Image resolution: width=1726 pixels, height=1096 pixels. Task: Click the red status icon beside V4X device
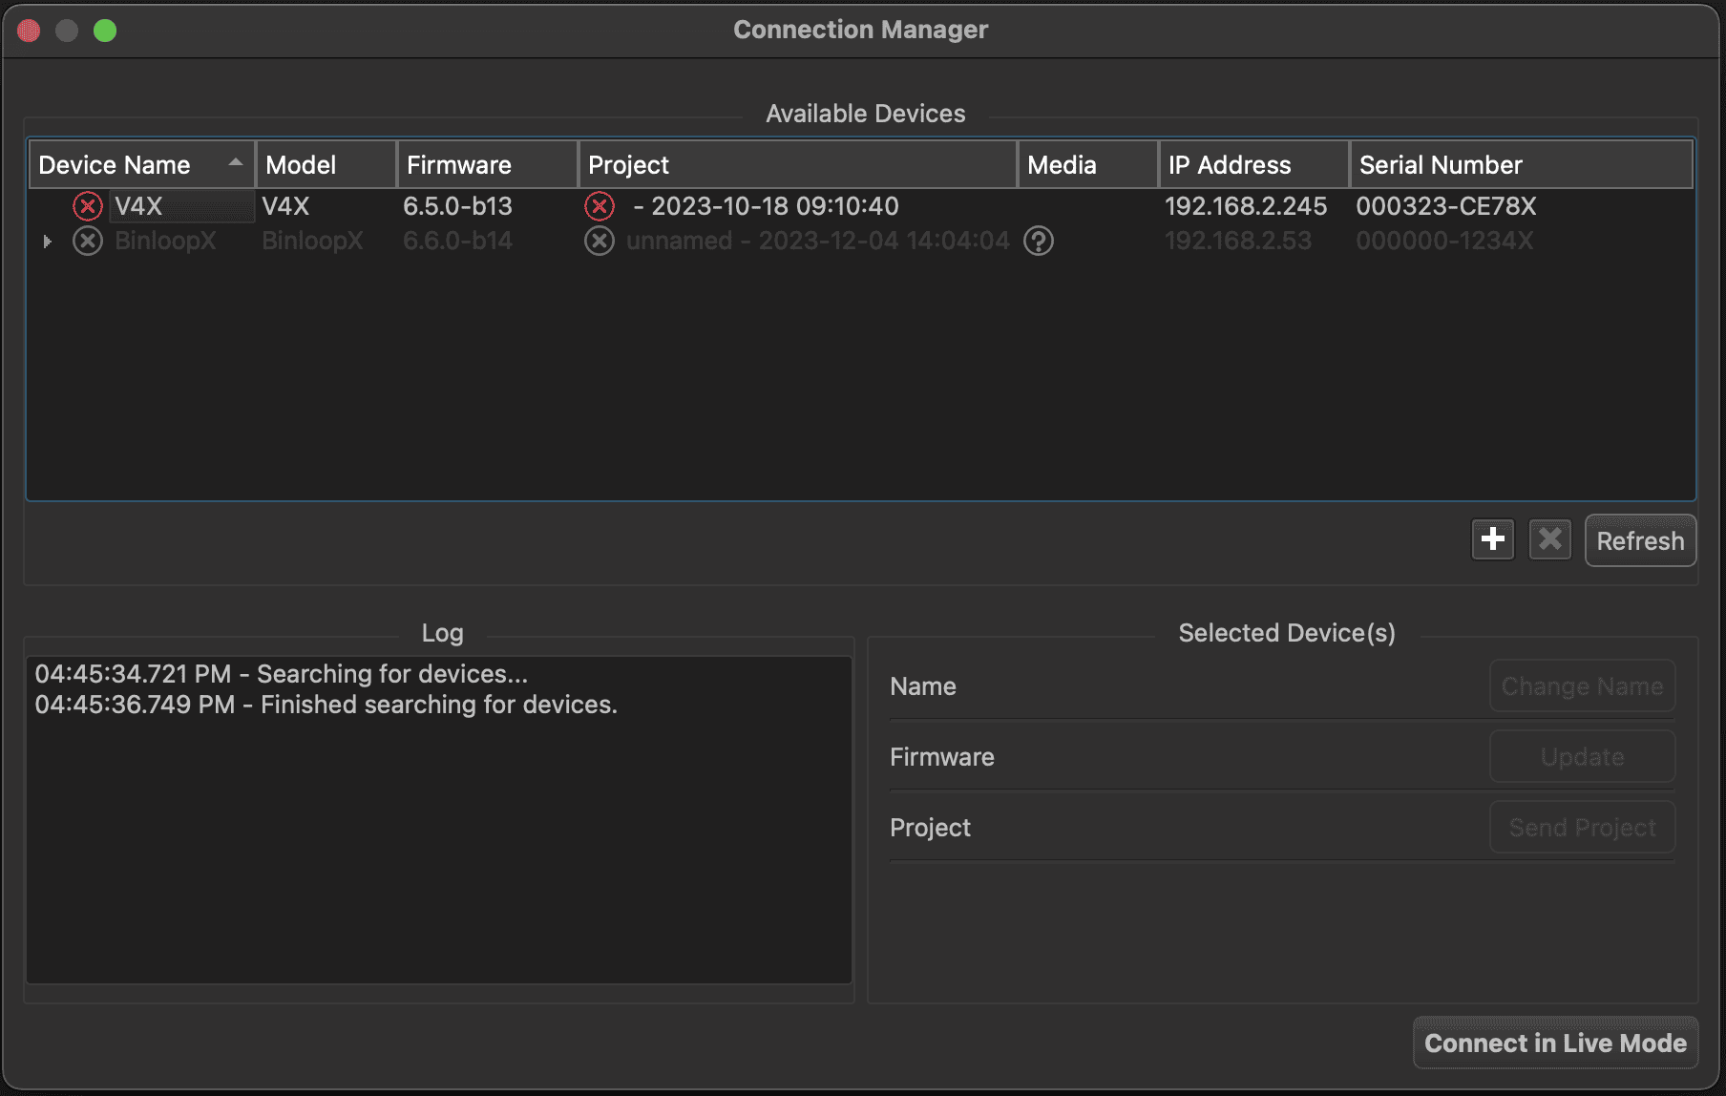(88, 206)
